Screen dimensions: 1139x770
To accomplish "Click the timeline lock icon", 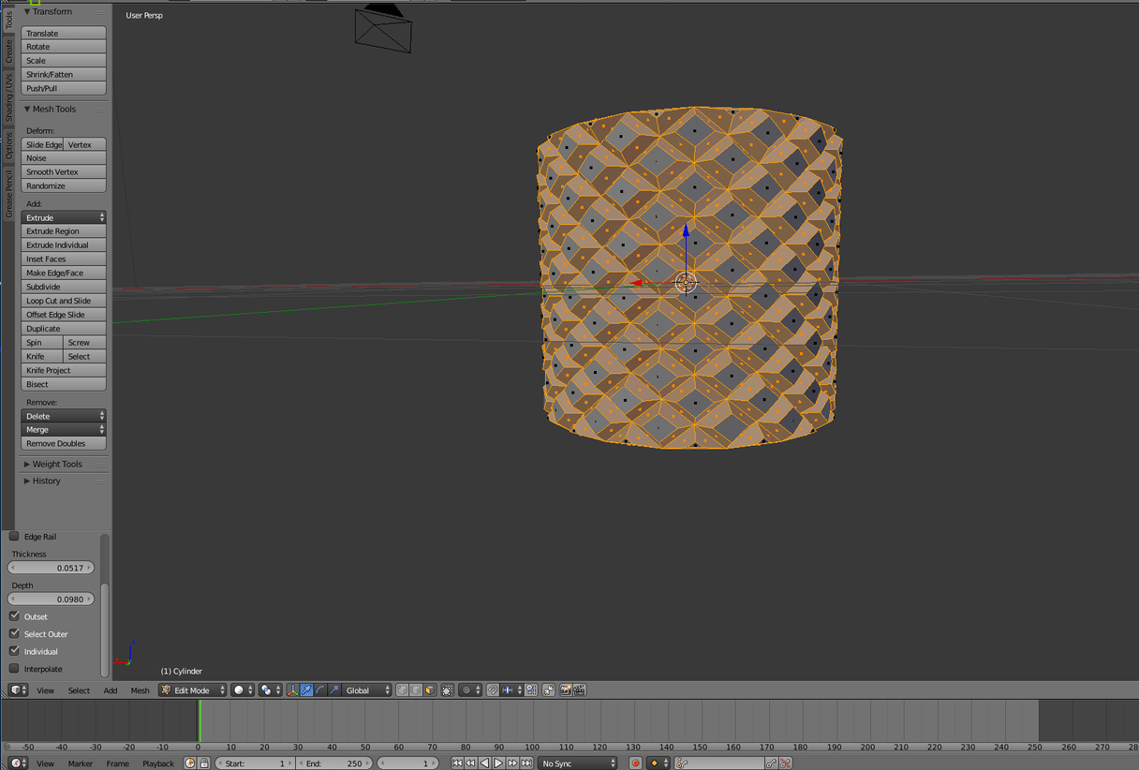I will (203, 763).
